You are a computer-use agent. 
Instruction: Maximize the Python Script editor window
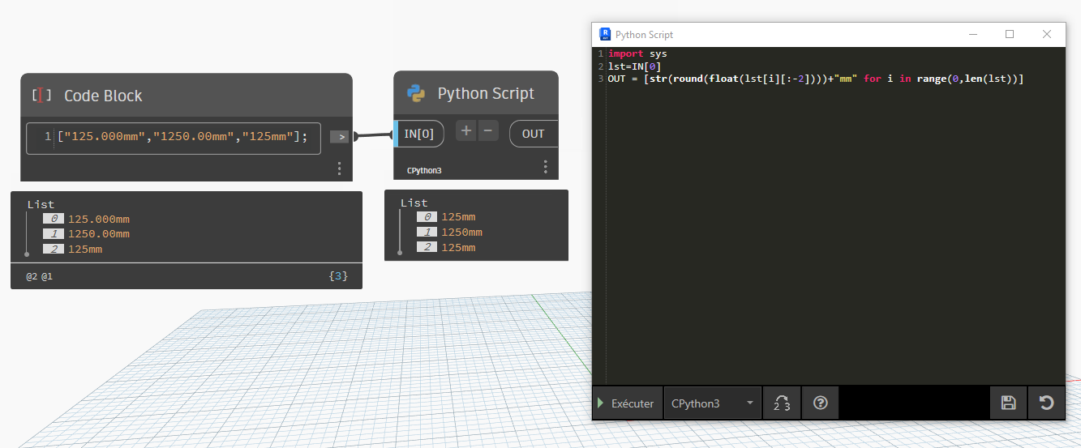1010,34
